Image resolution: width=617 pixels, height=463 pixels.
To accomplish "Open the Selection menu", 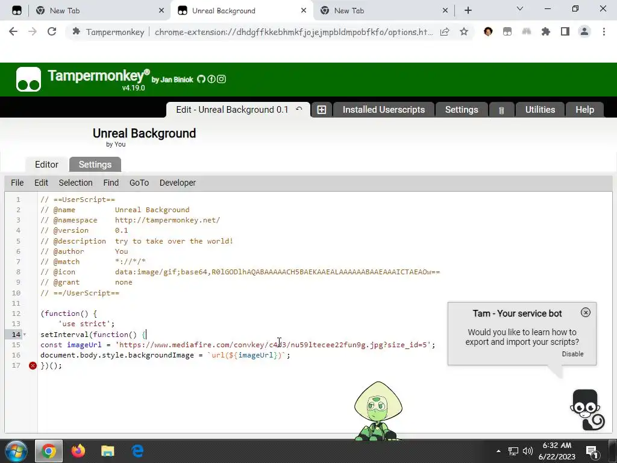I will 75,183.
